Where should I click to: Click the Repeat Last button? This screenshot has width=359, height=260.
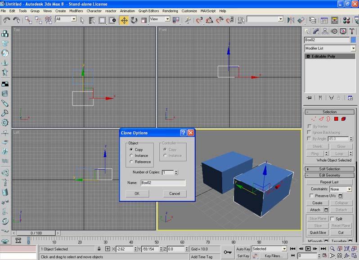pyautogui.click(x=329, y=182)
